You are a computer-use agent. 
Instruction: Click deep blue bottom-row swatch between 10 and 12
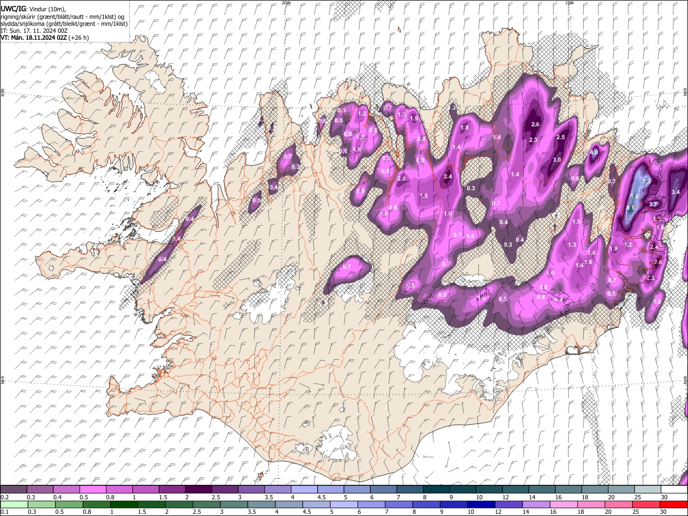(x=481, y=504)
